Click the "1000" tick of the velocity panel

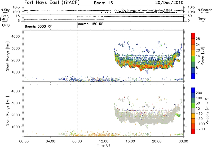pyautogui.click(x=16, y=127)
